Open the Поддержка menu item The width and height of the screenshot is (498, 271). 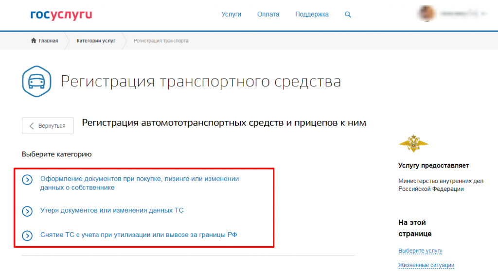pyautogui.click(x=312, y=14)
